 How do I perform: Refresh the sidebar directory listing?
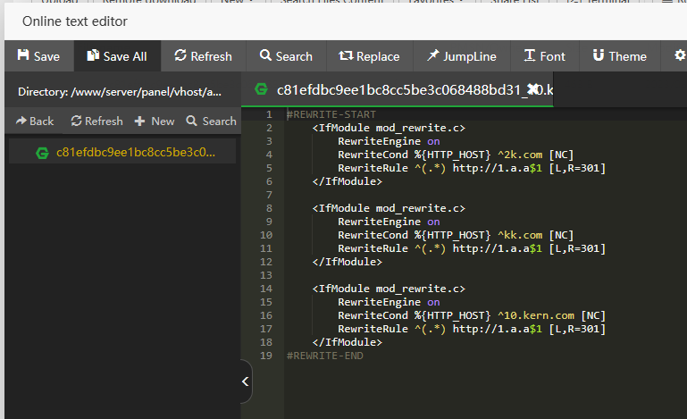[x=96, y=121]
